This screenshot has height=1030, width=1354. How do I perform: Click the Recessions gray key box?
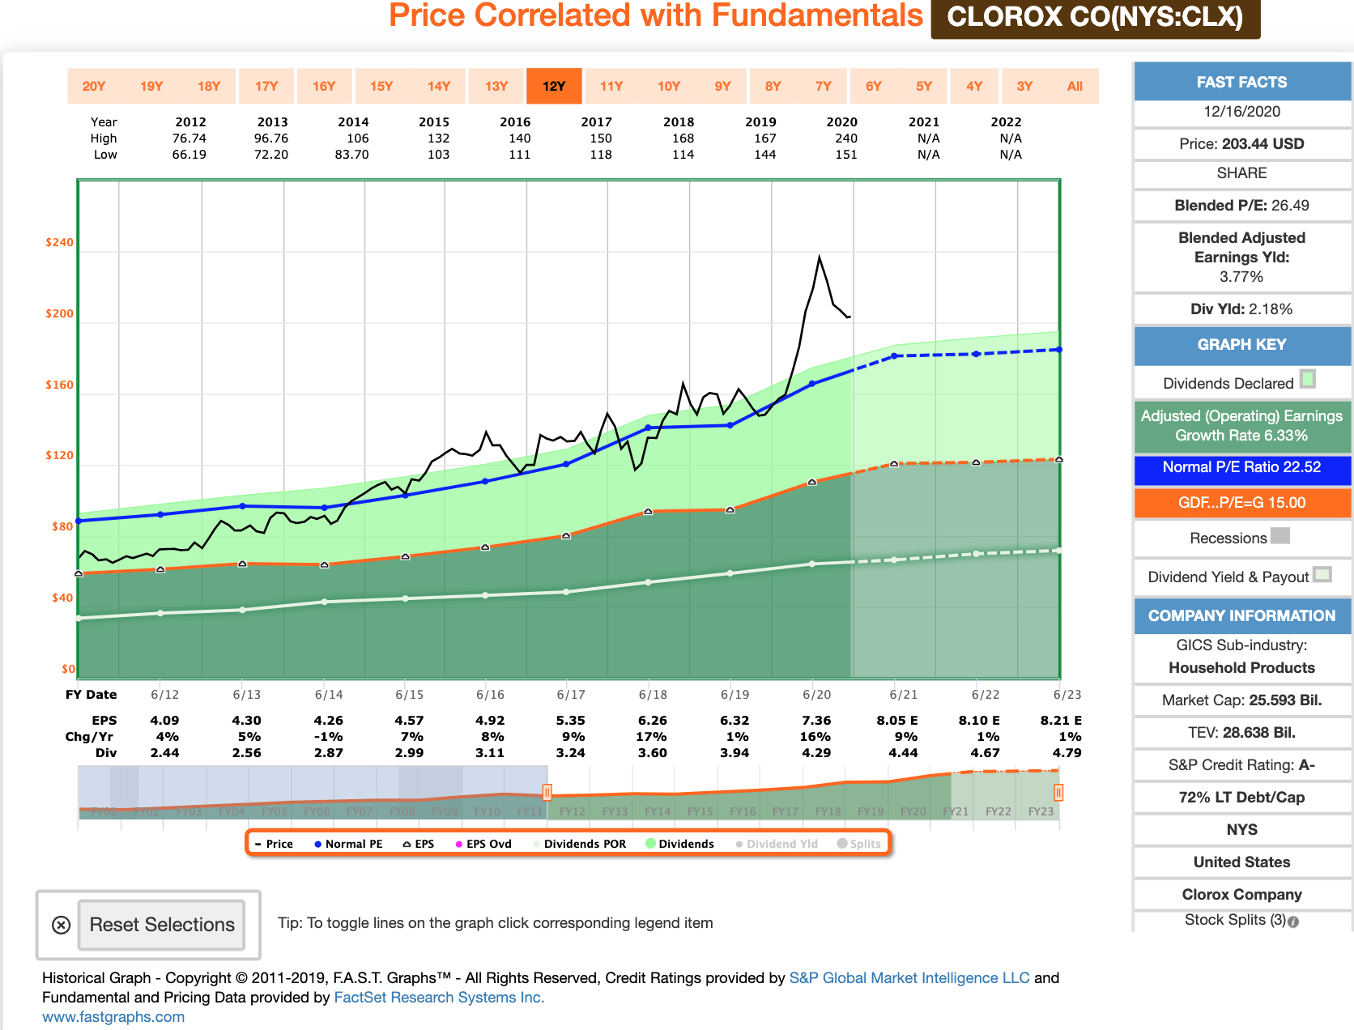click(1280, 536)
